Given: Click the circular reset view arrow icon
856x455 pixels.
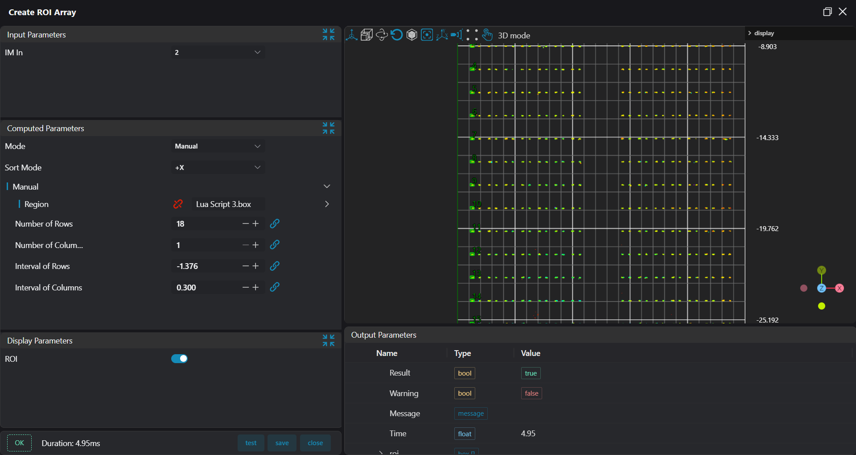Looking at the screenshot, I should pos(396,35).
